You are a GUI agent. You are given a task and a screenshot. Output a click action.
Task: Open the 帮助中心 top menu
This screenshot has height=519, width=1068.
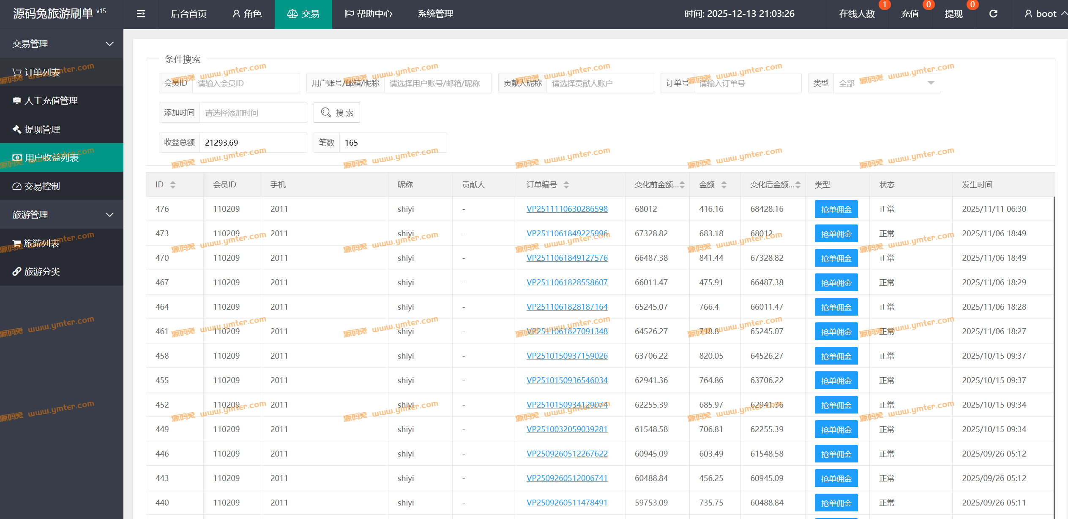pos(368,14)
